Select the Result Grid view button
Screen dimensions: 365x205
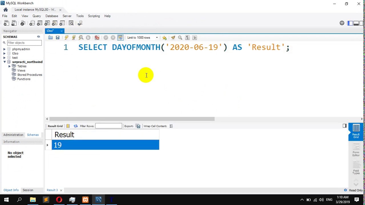point(356,132)
